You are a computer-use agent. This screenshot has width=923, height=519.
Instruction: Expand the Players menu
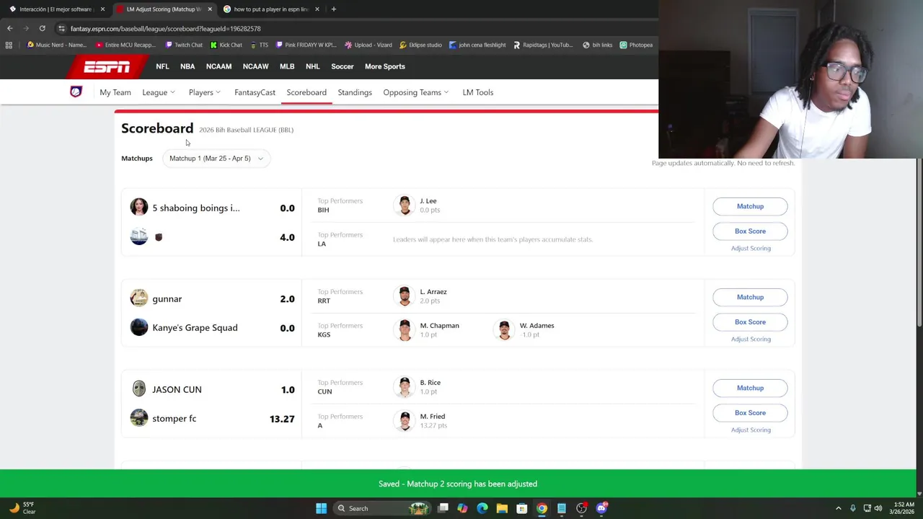click(205, 92)
